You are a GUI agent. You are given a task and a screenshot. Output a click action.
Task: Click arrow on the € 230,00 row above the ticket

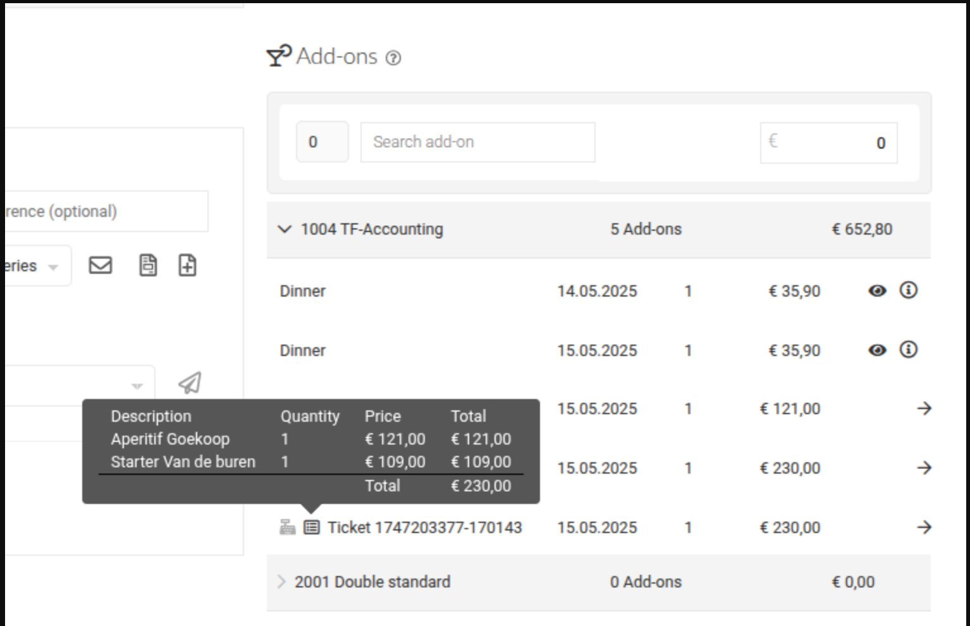coord(924,468)
